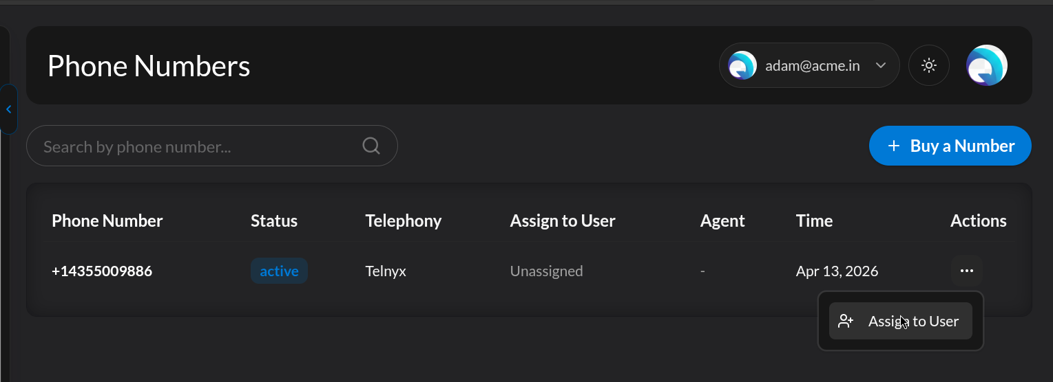Click the active status badge
The width and height of the screenshot is (1053, 382).
279,271
